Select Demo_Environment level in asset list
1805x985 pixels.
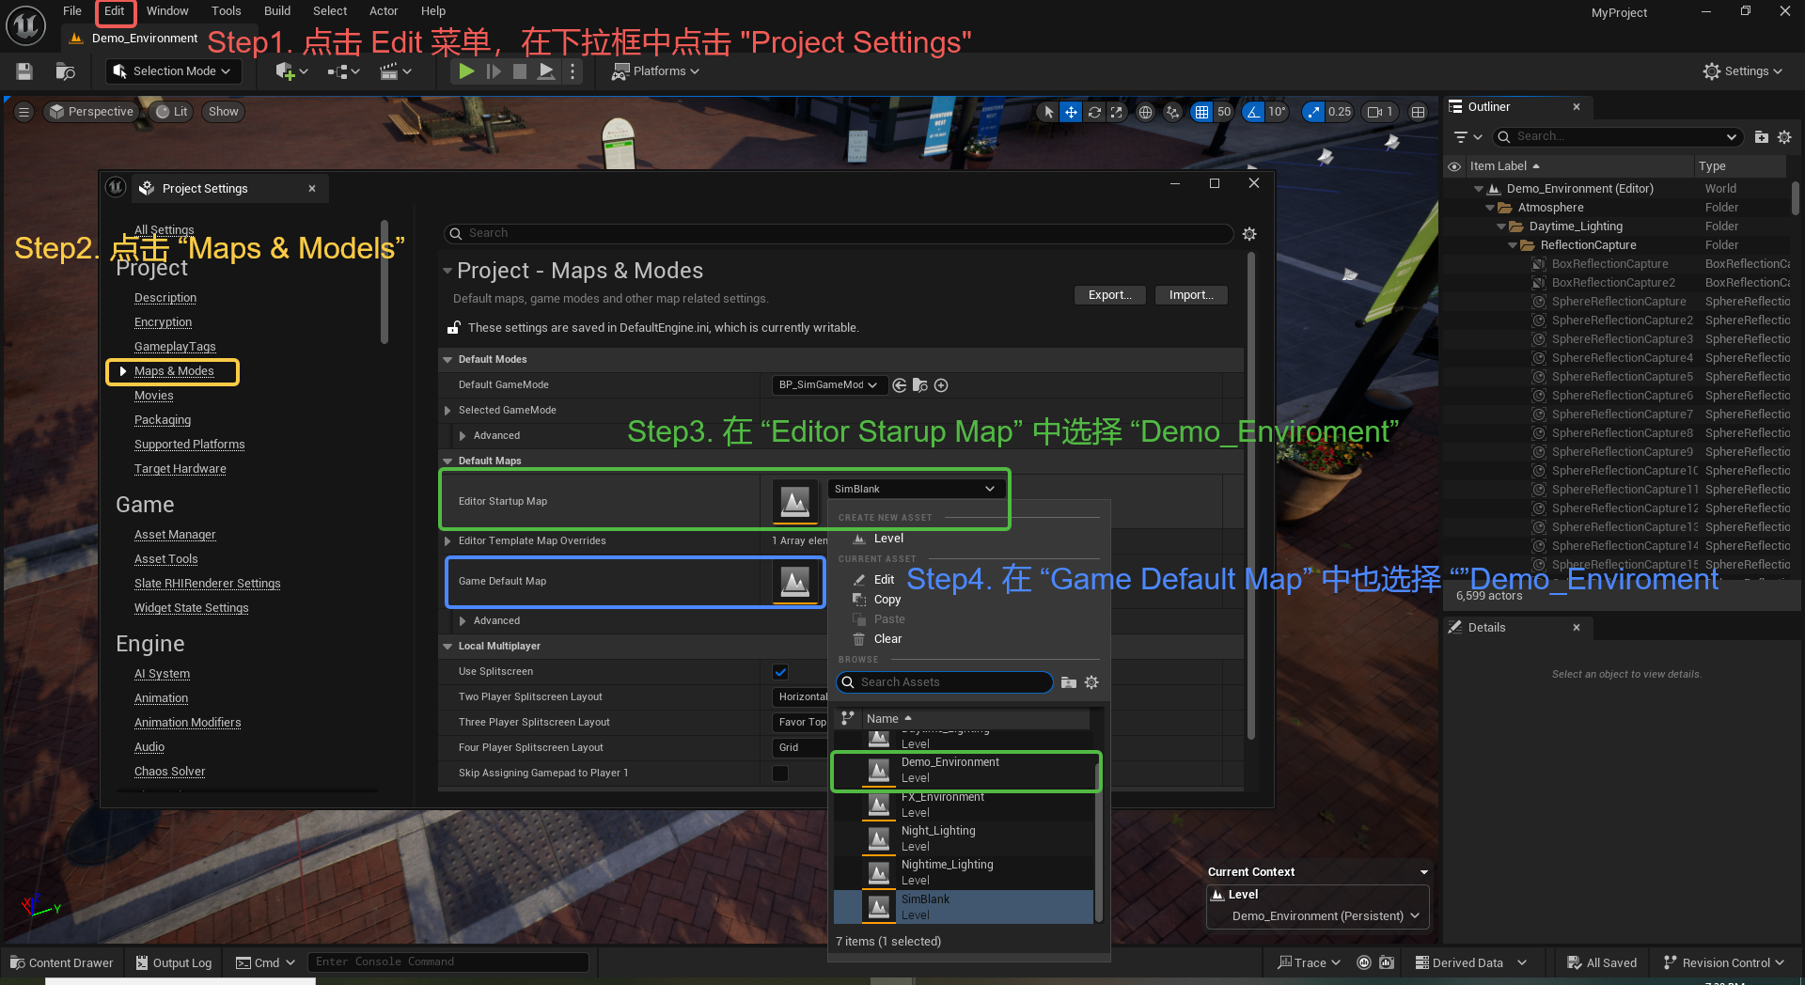pos(965,771)
